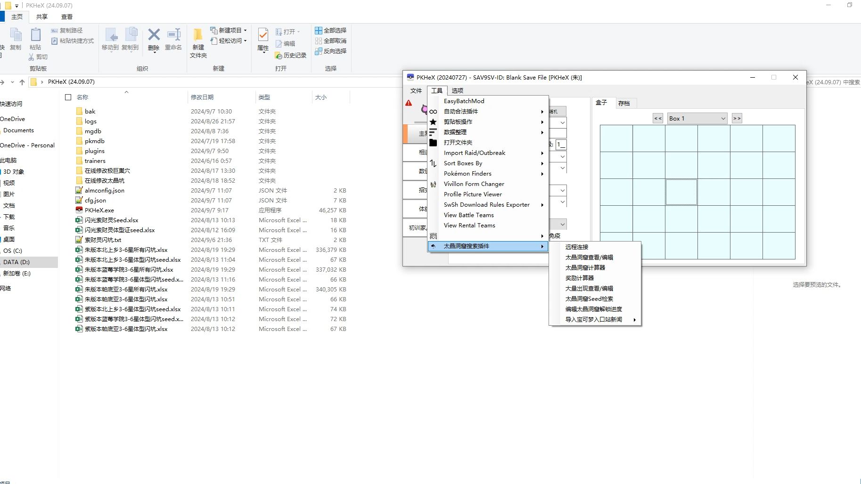This screenshot has width=861, height=484.
Task: Expand the 导入宝可梦入口站新闻 submenu
Action: 595,320
